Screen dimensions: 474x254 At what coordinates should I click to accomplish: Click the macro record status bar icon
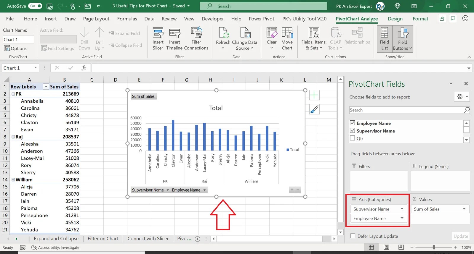point(23,247)
